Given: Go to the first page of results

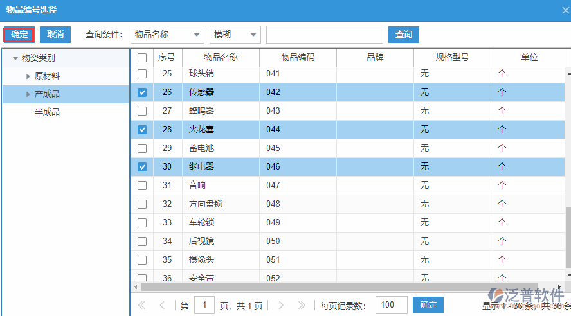Looking at the screenshot, I should 141,306.
